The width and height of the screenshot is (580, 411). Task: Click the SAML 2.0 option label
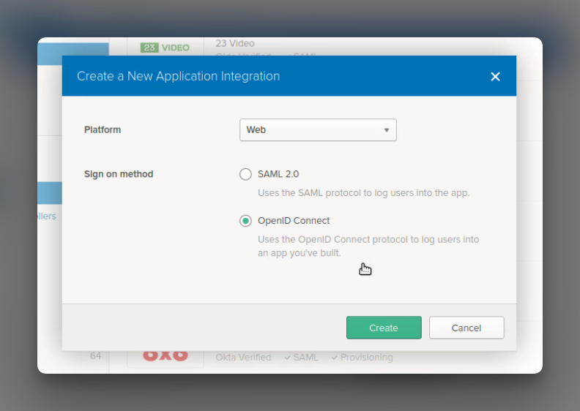pos(278,174)
